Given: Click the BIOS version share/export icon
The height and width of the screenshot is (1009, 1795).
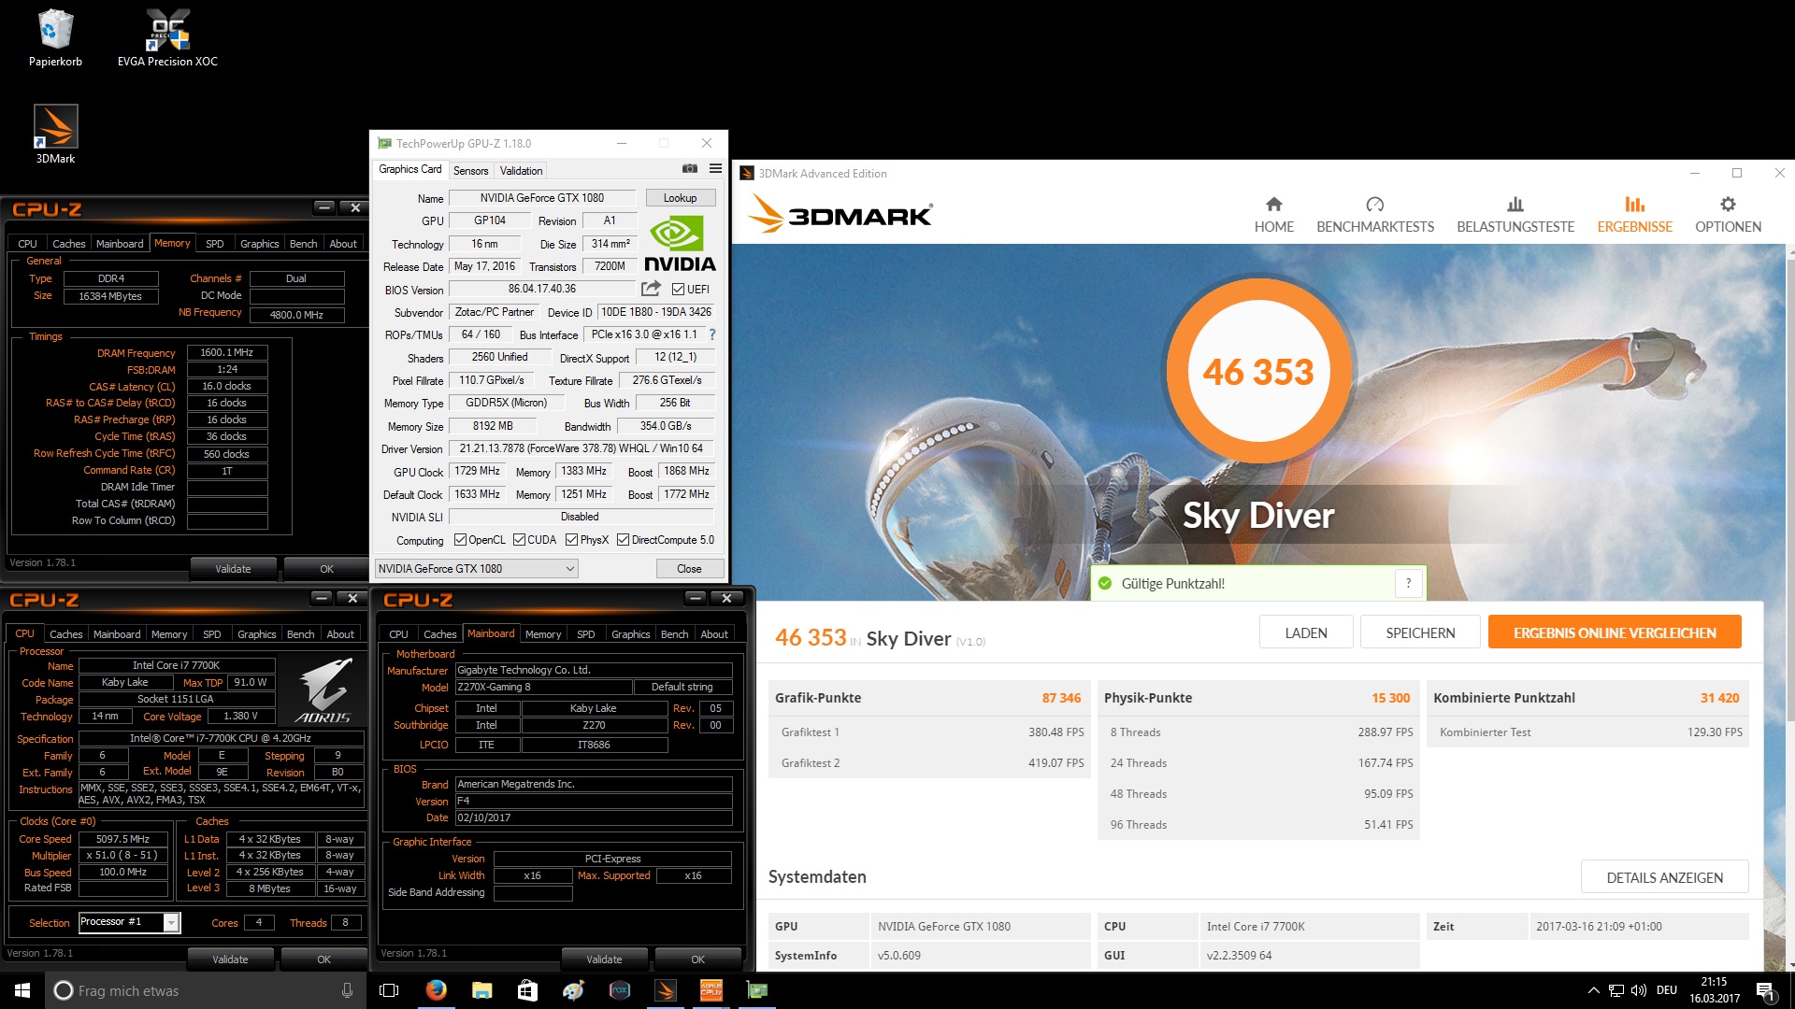Looking at the screenshot, I should [x=651, y=289].
